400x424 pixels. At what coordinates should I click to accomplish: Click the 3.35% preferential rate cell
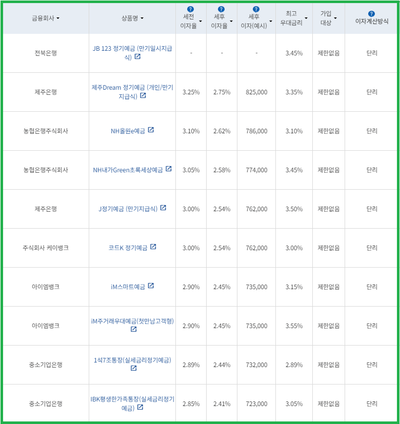click(x=294, y=92)
